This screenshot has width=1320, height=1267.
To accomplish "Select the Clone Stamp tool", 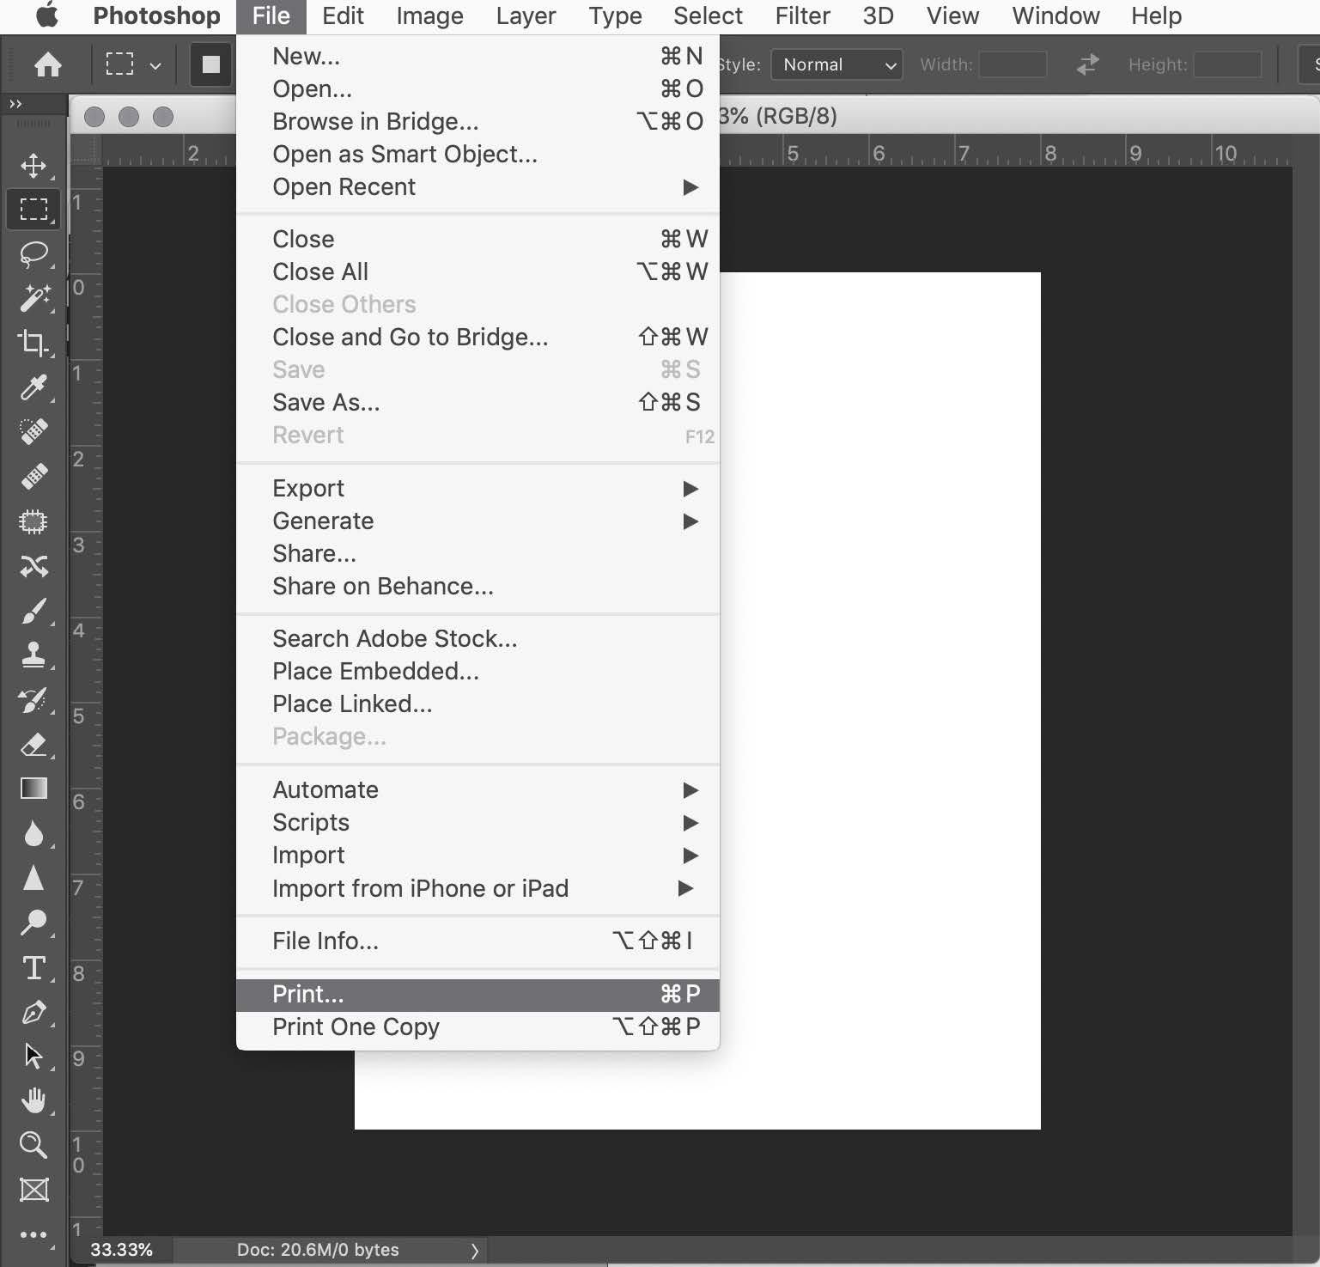I will [33, 655].
